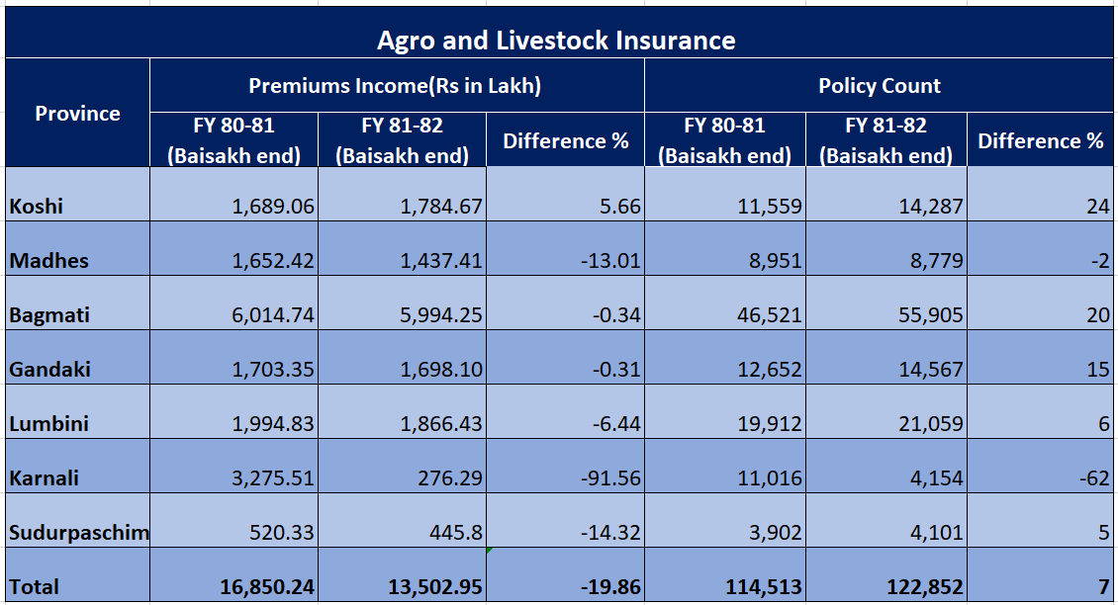Select Difference % header under Premiums Income
The image size is (1118, 605).
point(565,140)
